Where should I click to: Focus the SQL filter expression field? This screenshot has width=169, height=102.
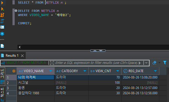point(96,63)
